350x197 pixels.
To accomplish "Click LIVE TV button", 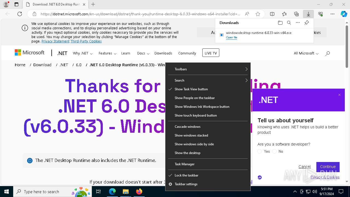I will click(x=211, y=53).
